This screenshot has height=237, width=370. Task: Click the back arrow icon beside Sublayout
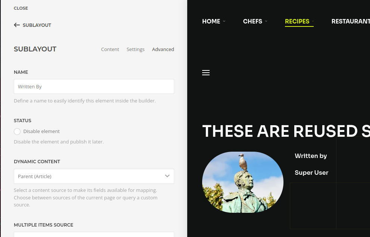[x=17, y=25]
